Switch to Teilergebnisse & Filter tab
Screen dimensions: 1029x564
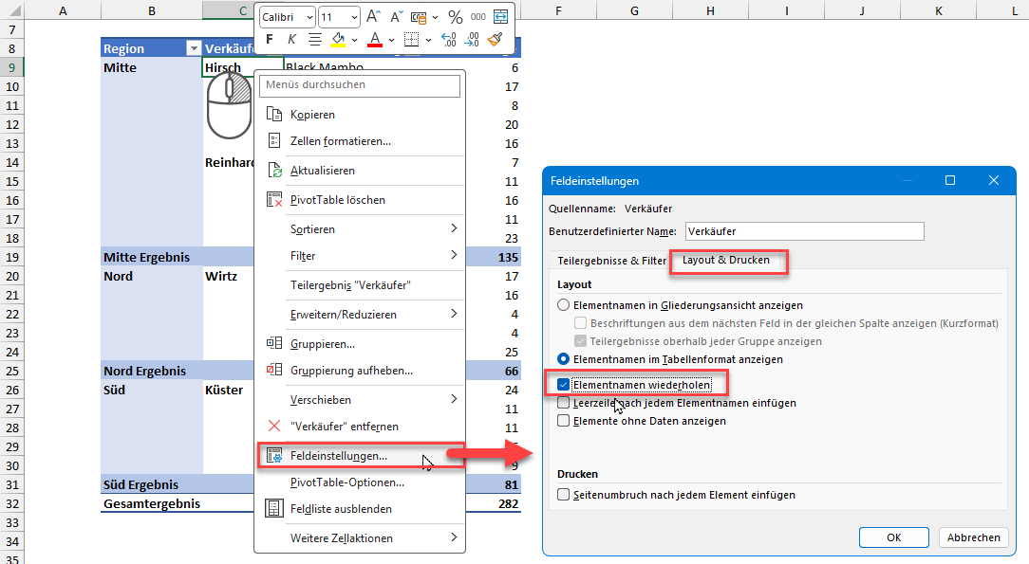tap(611, 261)
